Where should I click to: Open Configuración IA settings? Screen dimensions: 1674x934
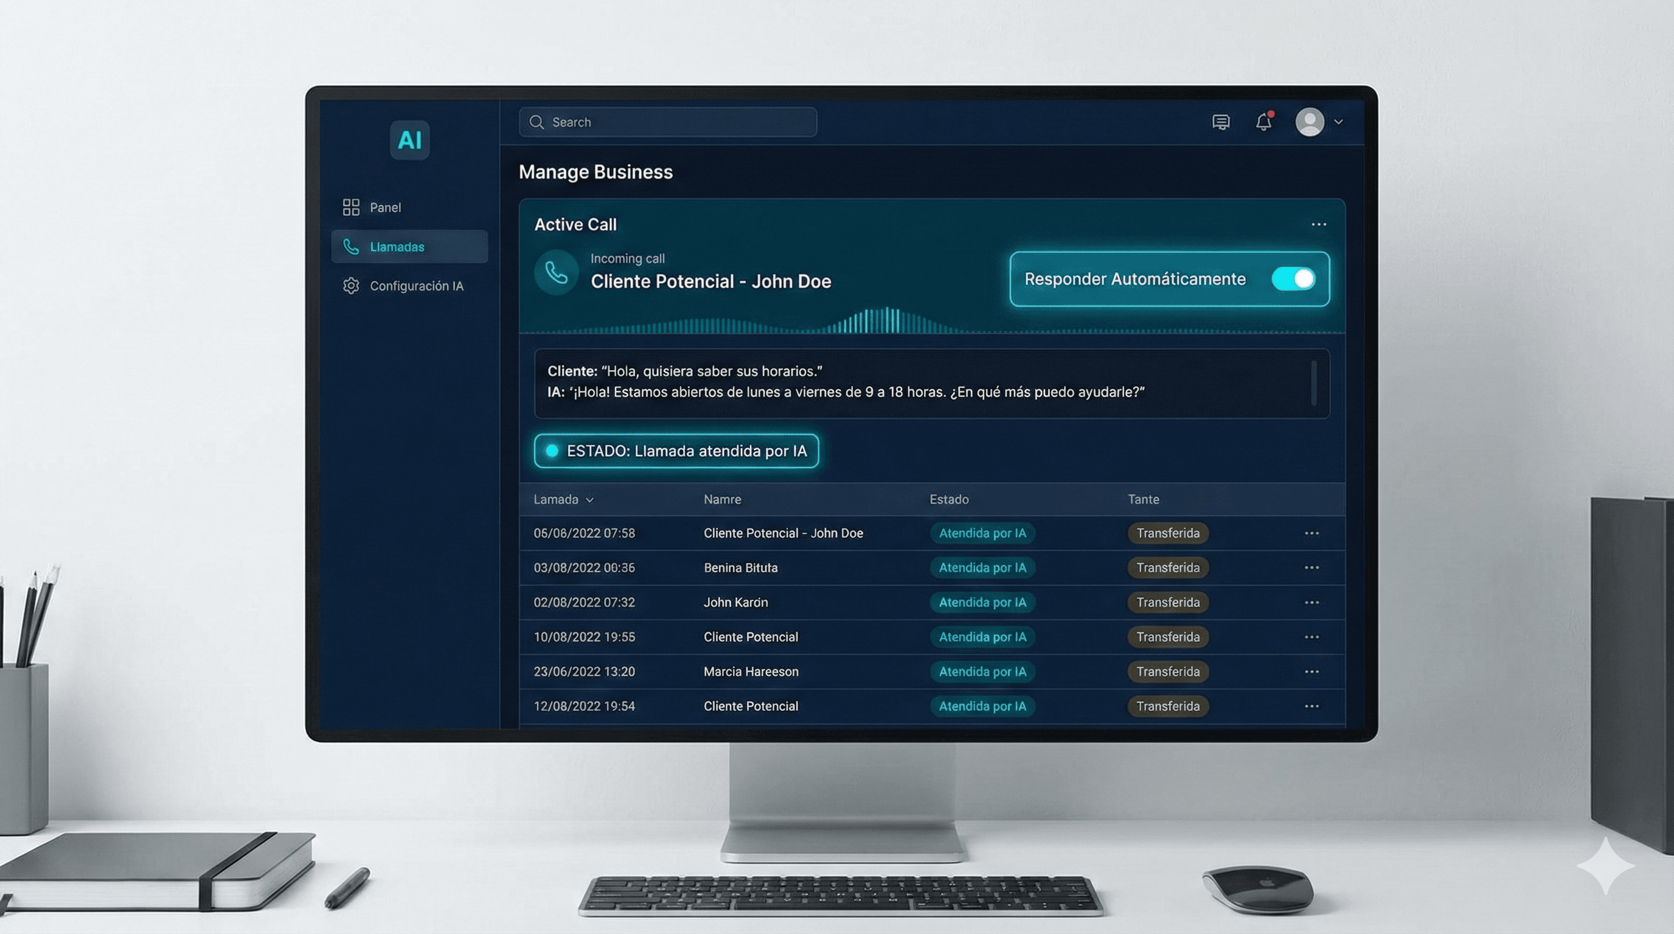(x=416, y=286)
